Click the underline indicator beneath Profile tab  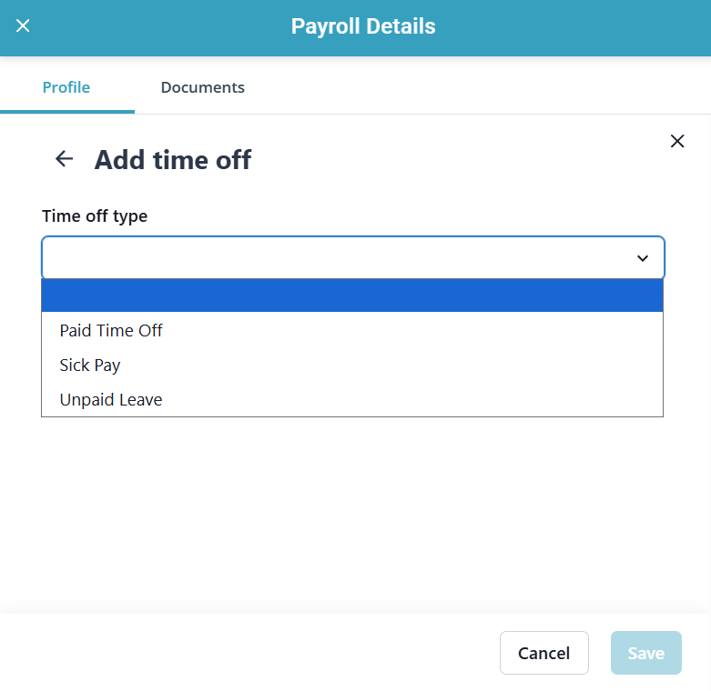tap(67, 111)
